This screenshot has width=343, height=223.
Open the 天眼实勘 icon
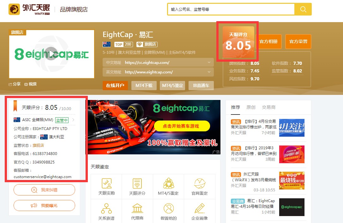point(106,183)
